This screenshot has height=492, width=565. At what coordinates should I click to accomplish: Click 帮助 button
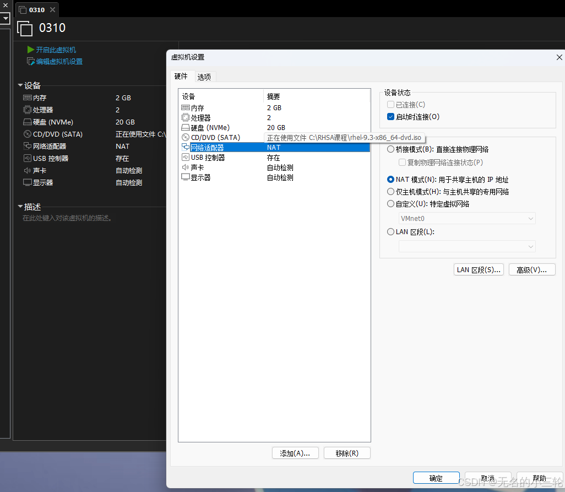tap(540, 478)
